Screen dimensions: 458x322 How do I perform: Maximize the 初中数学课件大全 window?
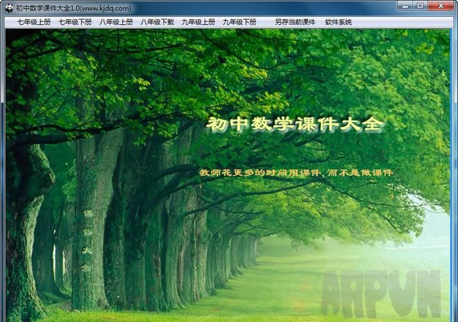420,6
